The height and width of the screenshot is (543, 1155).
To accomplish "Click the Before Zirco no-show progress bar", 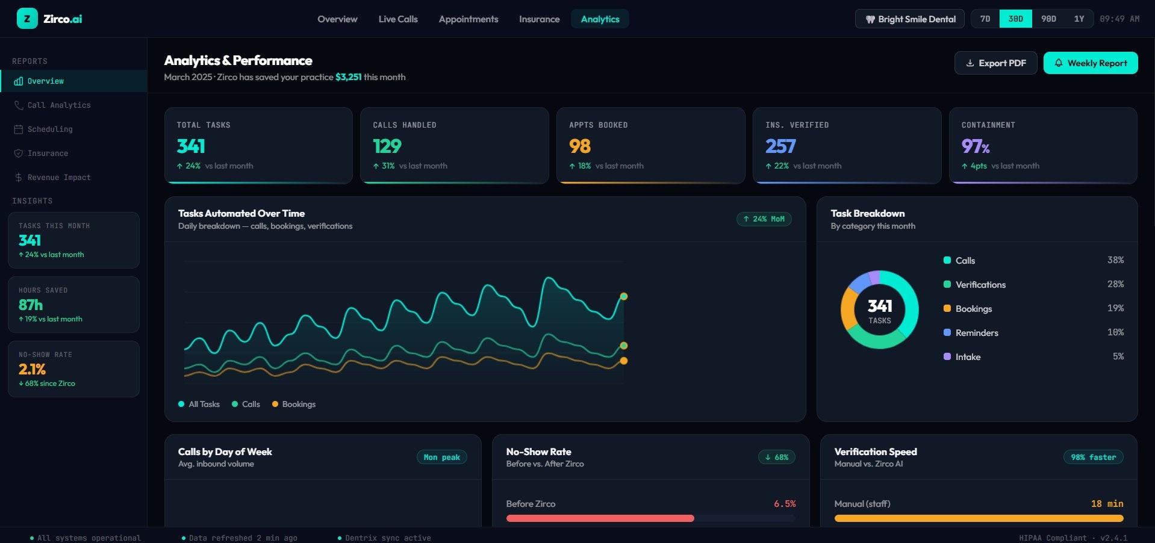I will (x=649, y=518).
